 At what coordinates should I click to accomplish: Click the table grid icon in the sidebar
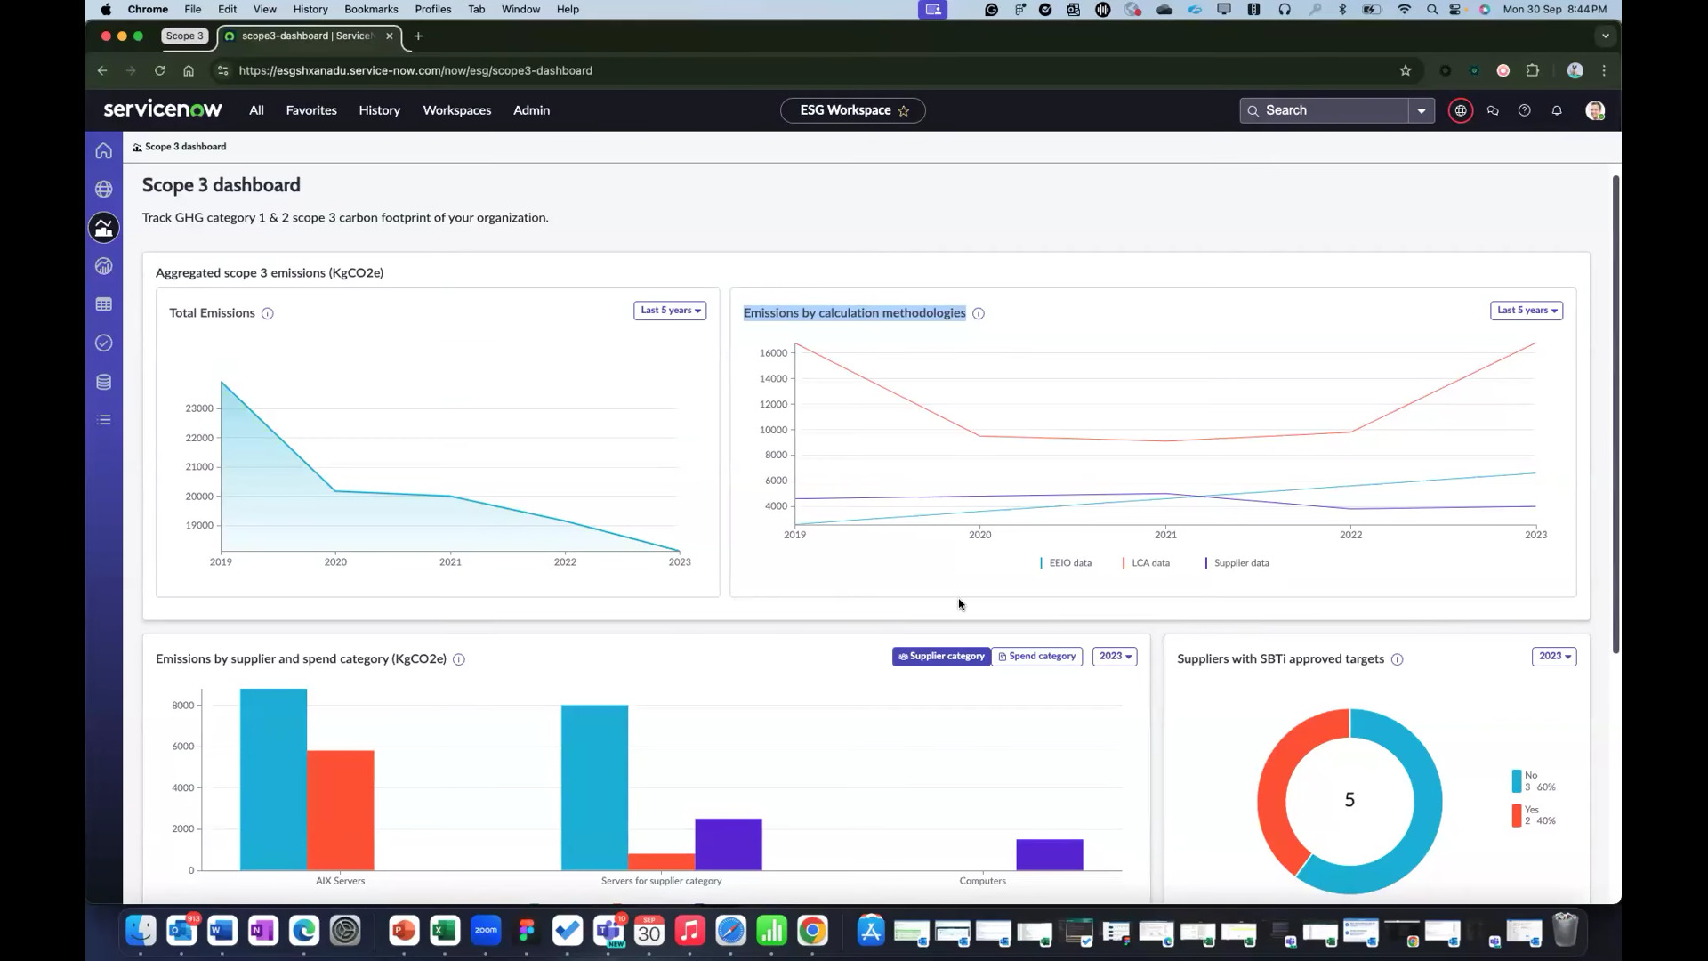(x=104, y=304)
